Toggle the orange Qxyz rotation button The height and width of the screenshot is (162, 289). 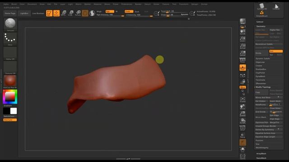tap(242, 87)
